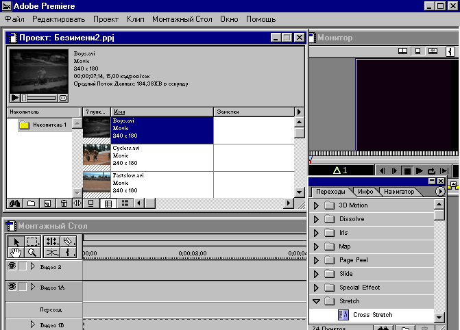Select the Cross Fade tool
Viewport: 460px width, 330px height.
(x=51, y=253)
